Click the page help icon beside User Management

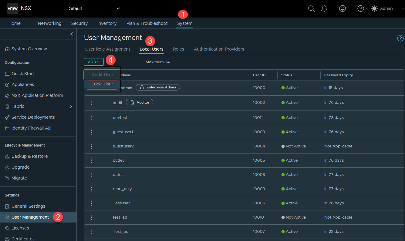tap(400, 38)
